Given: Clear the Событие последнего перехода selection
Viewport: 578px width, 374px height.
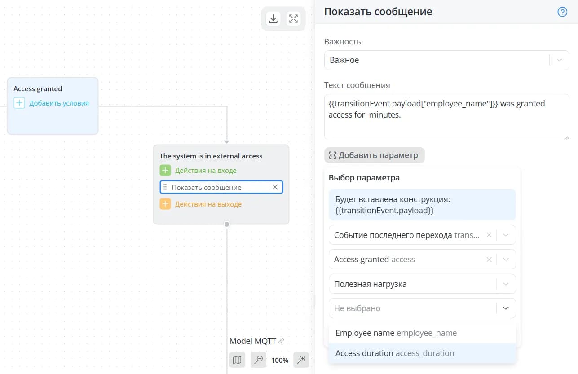Looking at the screenshot, I should pos(489,235).
